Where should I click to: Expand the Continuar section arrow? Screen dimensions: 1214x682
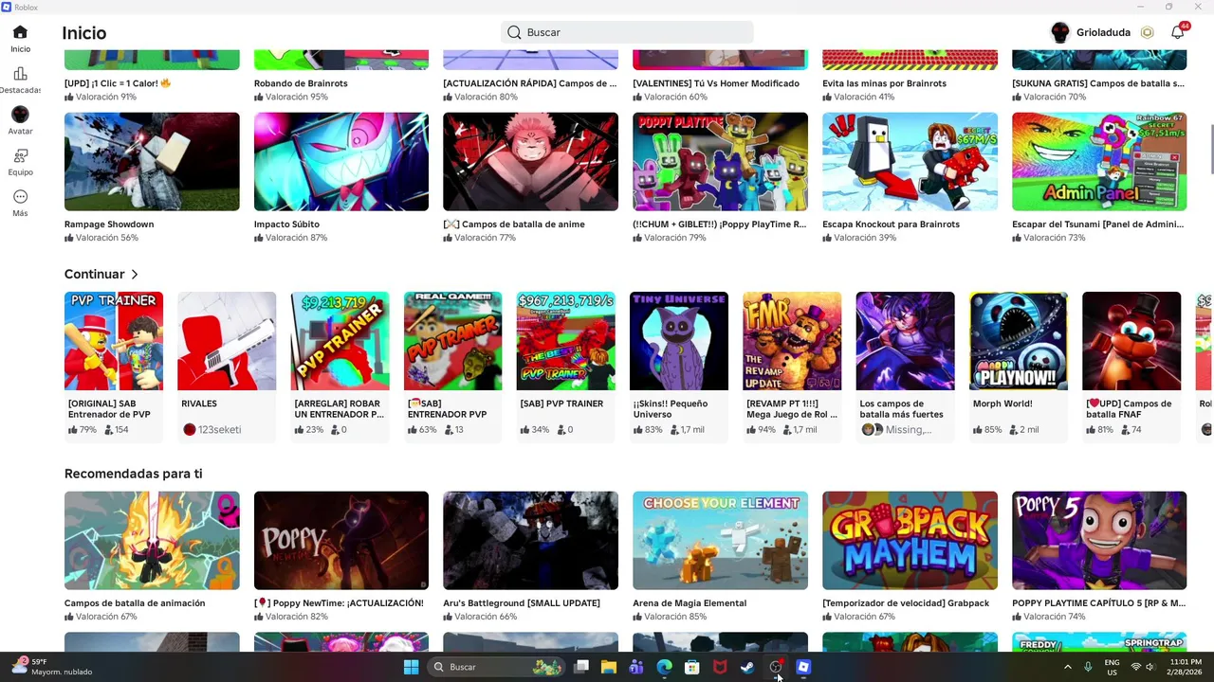(135, 274)
